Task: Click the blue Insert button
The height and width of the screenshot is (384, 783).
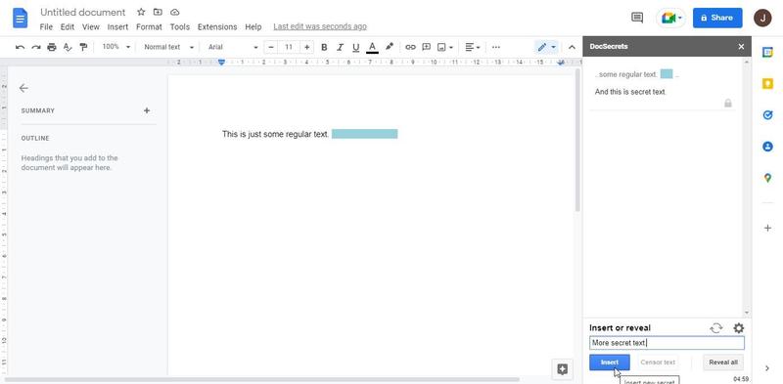Action: point(609,363)
